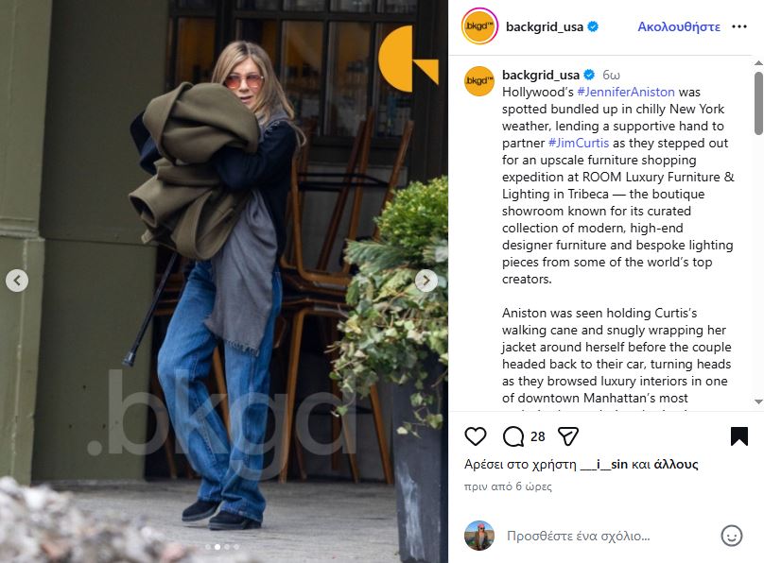Open the three-dot more options menu
Image resolution: width=764 pixels, height=563 pixels.
(x=739, y=26)
